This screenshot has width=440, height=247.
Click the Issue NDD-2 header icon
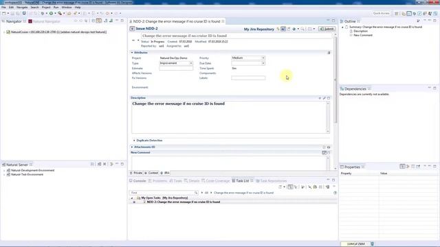click(132, 29)
